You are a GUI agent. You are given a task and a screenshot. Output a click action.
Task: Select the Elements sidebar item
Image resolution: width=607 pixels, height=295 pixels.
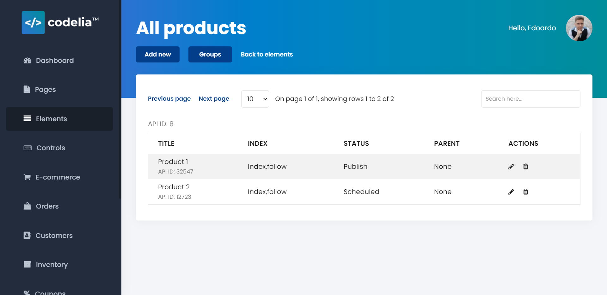51,119
